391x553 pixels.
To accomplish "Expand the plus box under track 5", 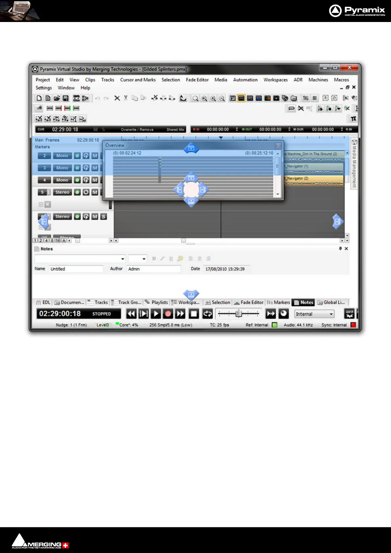I will pos(41,204).
